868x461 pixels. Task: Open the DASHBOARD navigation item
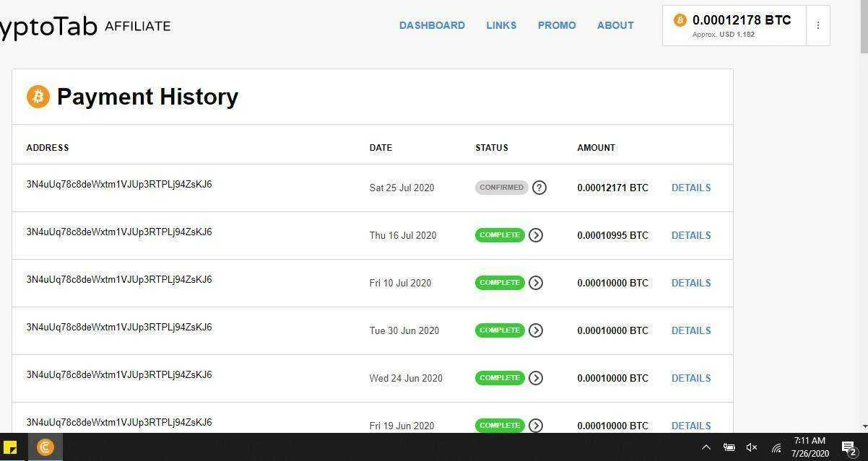pos(432,25)
